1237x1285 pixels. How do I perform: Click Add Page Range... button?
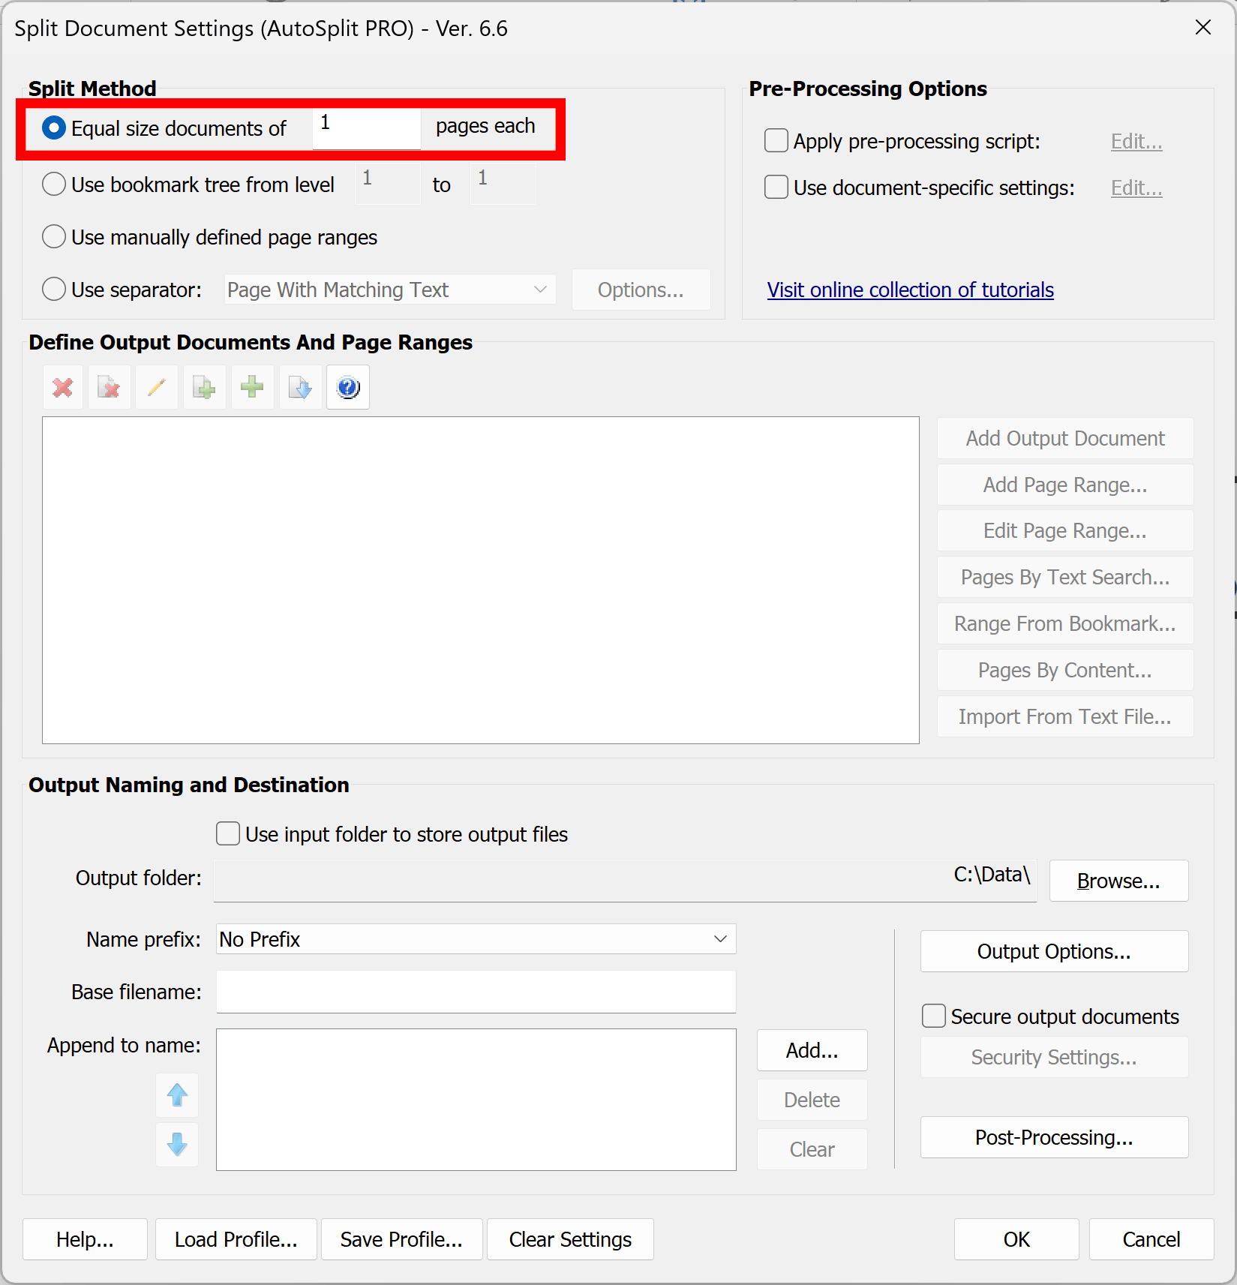(x=1065, y=485)
